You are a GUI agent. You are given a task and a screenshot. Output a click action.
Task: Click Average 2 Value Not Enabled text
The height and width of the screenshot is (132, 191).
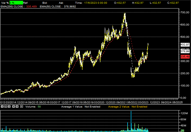[128, 107]
